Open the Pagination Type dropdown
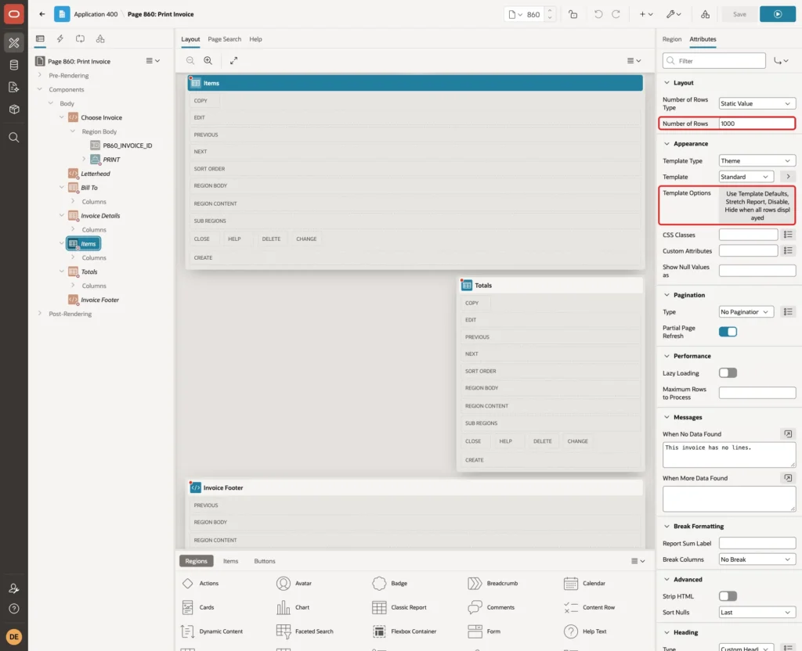 [746, 311]
